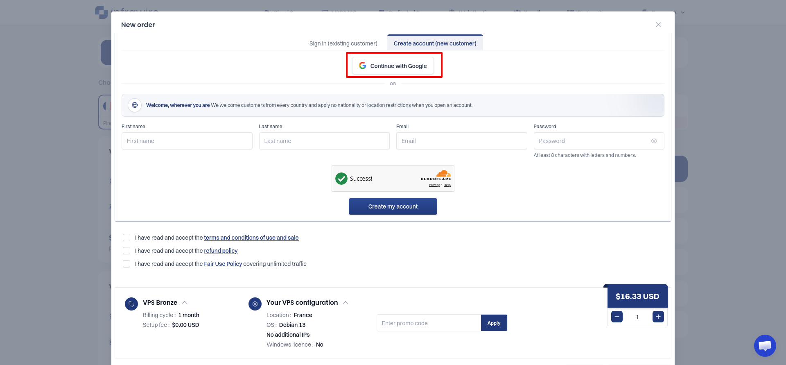Focus the promo code field
The width and height of the screenshot is (786, 365).
[429, 323]
